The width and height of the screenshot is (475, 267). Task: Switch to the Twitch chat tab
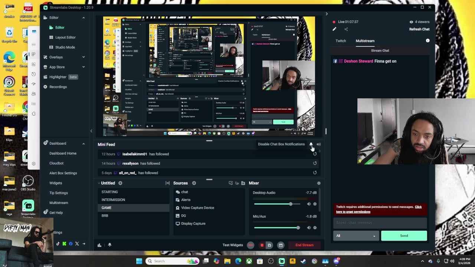tap(341, 41)
